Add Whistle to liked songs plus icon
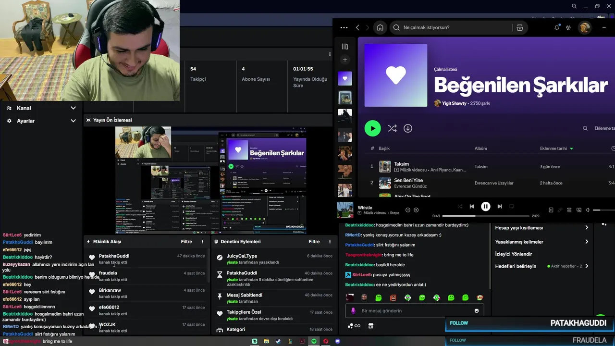Viewport: 615px width, 346px height. pyautogui.click(x=416, y=210)
